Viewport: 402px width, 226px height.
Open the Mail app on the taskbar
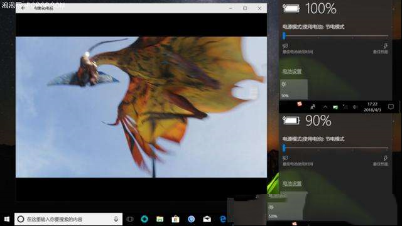pos(207,219)
